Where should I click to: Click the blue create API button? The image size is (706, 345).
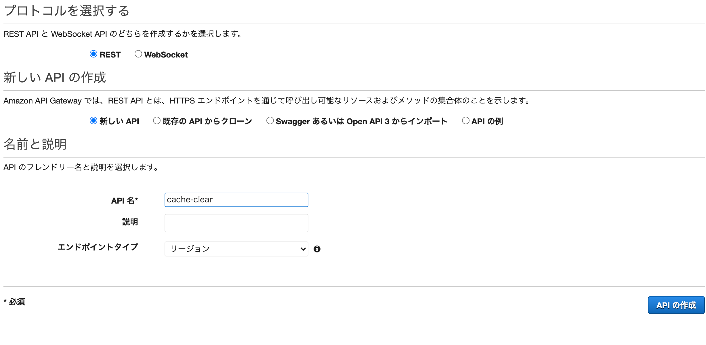coord(676,305)
